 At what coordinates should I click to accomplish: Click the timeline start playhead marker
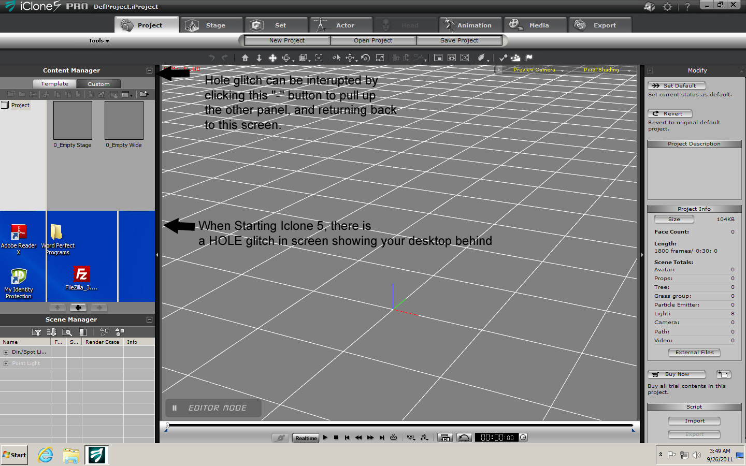pos(167,426)
